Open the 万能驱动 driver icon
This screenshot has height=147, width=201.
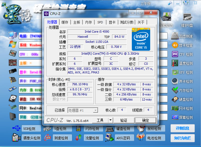pos(166,17)
